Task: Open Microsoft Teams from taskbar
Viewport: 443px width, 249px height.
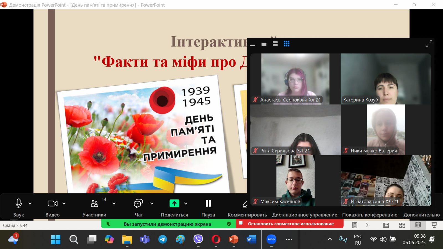Action: (x=145, y=239)
